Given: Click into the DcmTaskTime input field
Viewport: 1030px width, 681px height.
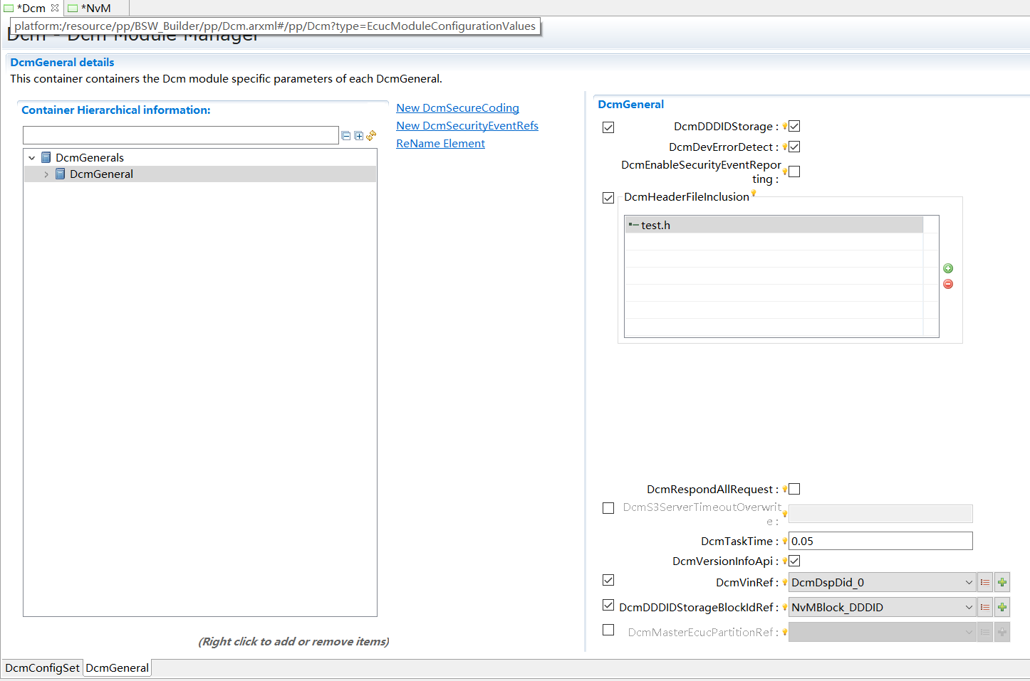Looking at the screenshot, I should click(880, 541).
